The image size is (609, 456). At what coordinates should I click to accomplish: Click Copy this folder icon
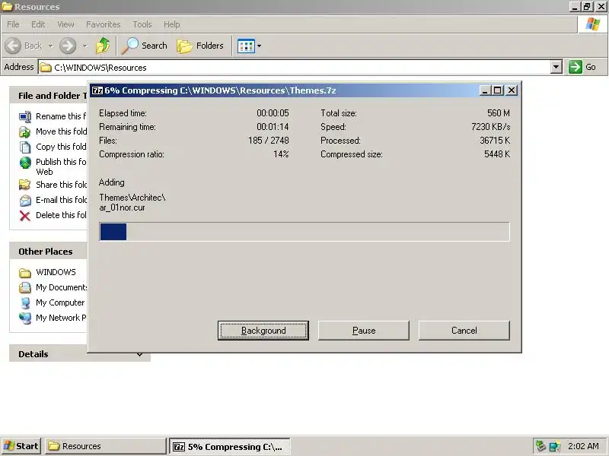tap(25, 147)
